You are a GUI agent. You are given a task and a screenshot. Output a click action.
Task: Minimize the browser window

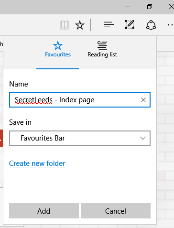128,7
